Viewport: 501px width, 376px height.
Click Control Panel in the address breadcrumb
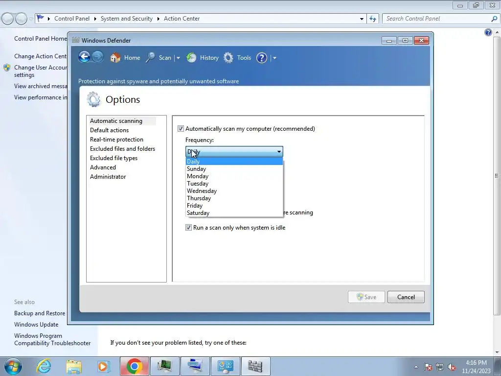[72, 19]
